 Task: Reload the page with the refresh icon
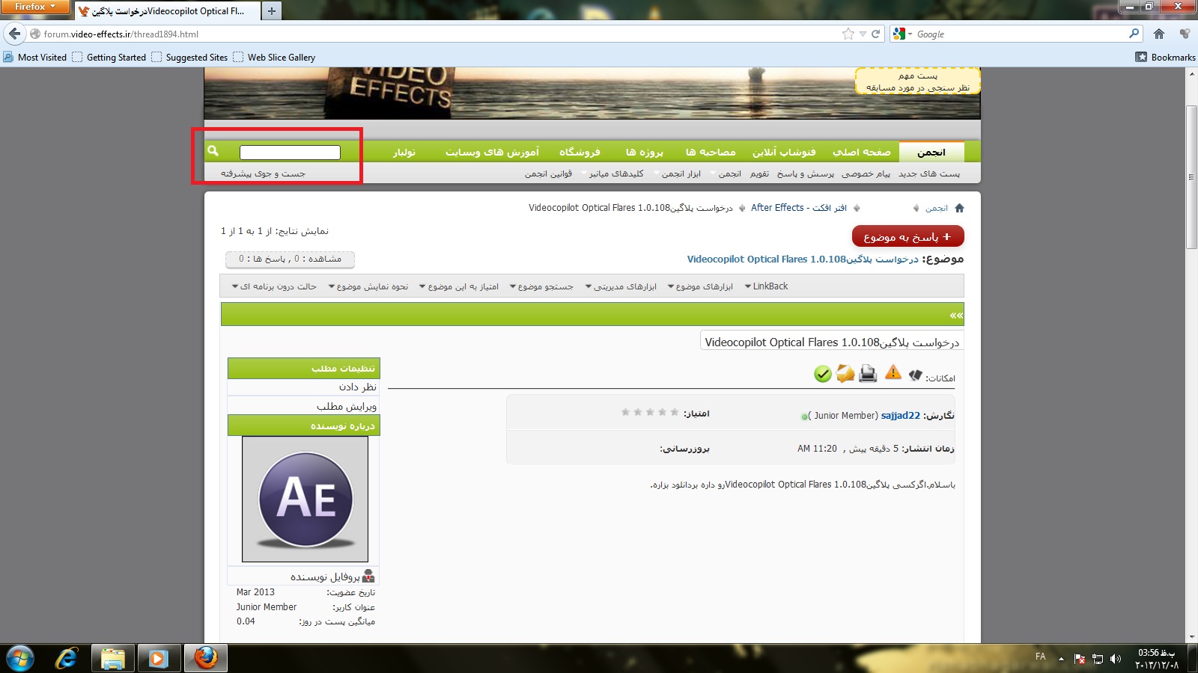click(875, 34)
